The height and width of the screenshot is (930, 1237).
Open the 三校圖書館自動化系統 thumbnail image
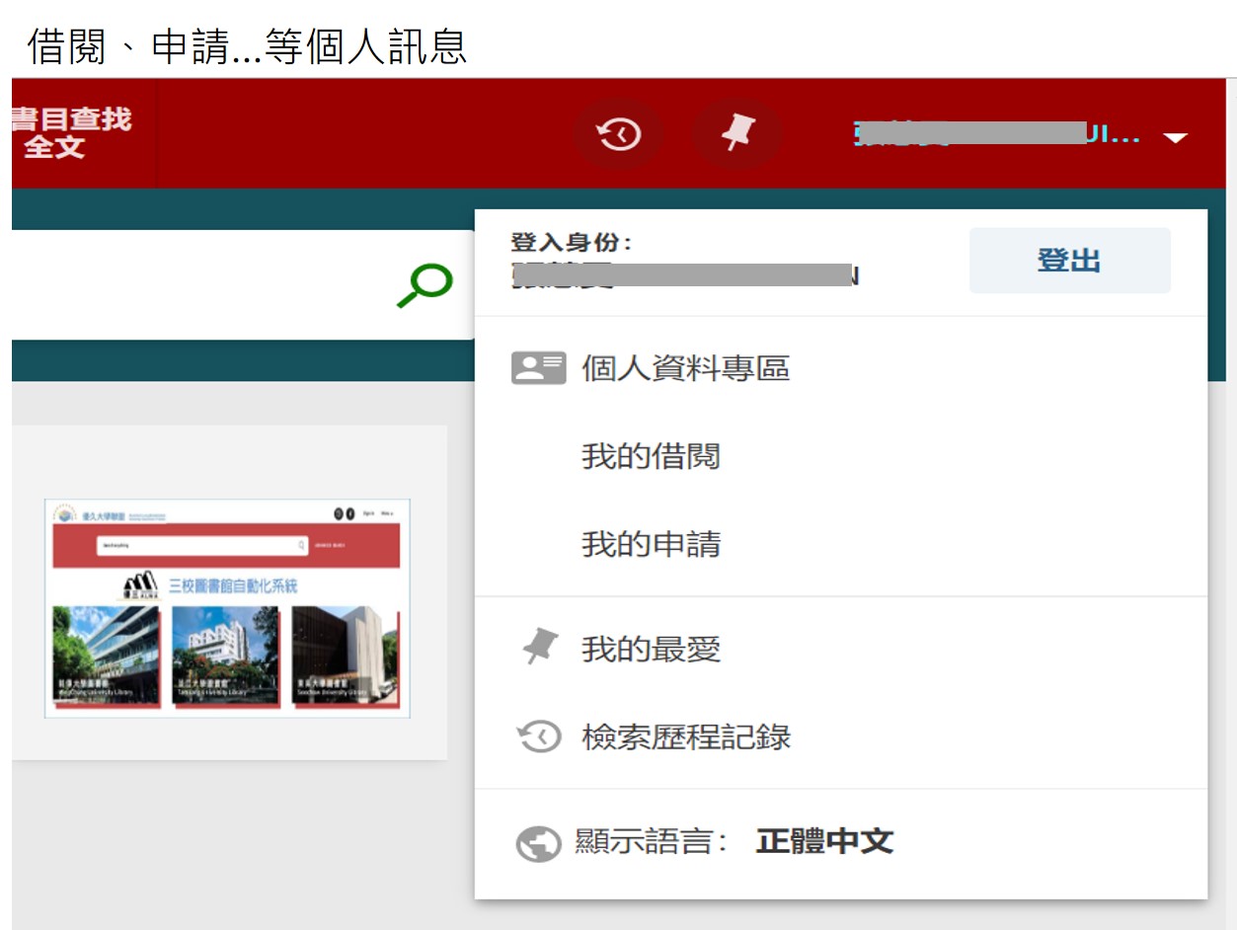pos(227,608)
